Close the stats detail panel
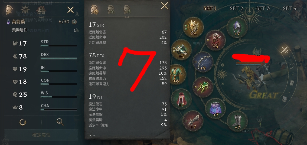This screenshot has width=307, height=145. pos(165,6)
